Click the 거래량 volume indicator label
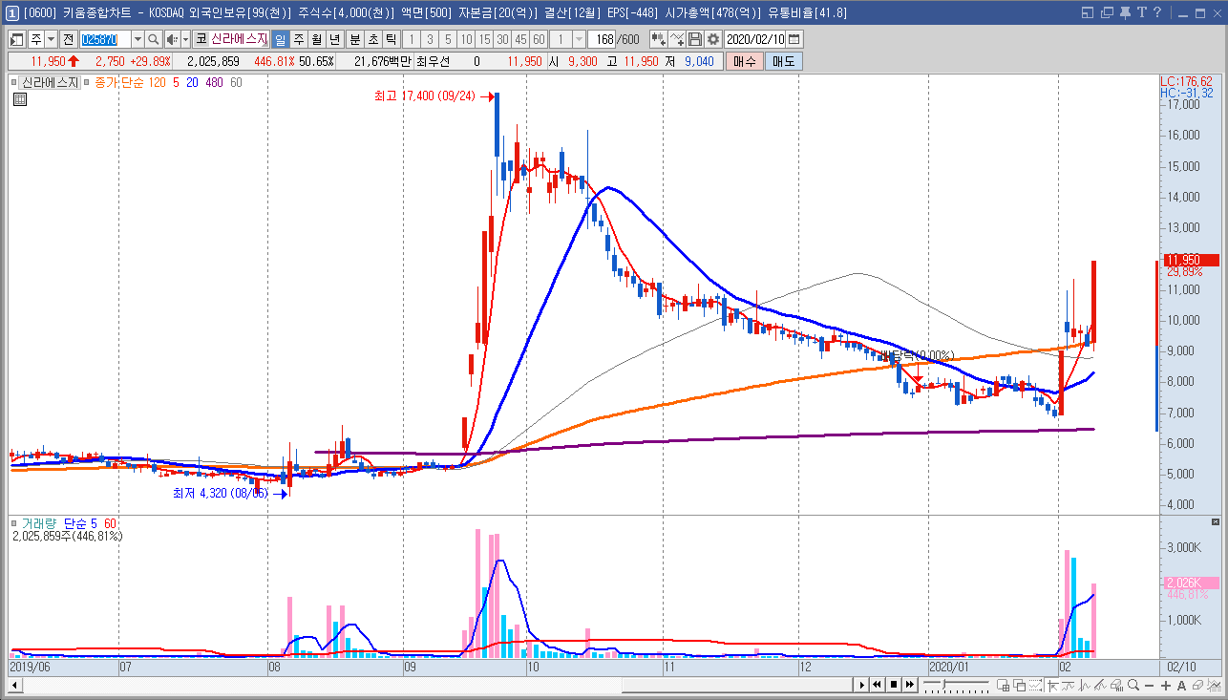This screenshot has width=1228, height=700. tap(38, 523)
